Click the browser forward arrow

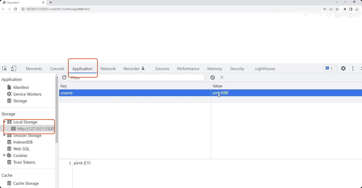9,9
